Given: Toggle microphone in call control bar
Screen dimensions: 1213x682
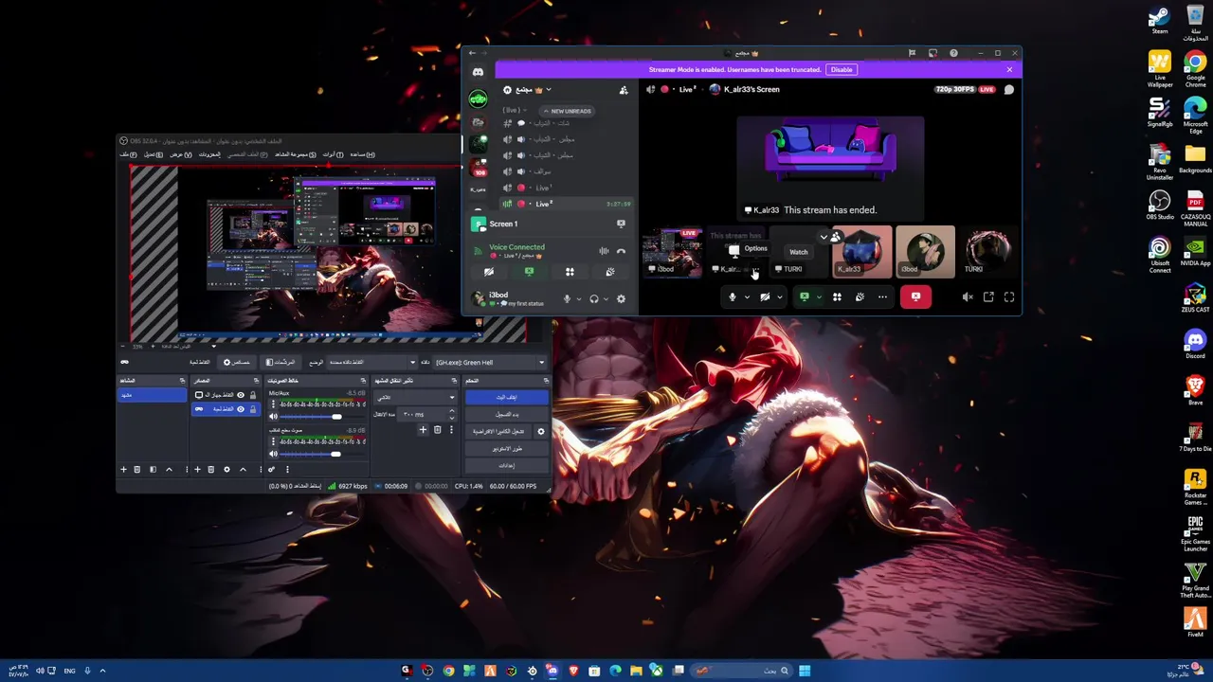Looking at the screenshot, I should point(732,297).
